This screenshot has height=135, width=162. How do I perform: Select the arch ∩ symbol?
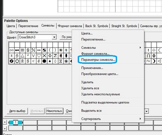coord(148,55)
